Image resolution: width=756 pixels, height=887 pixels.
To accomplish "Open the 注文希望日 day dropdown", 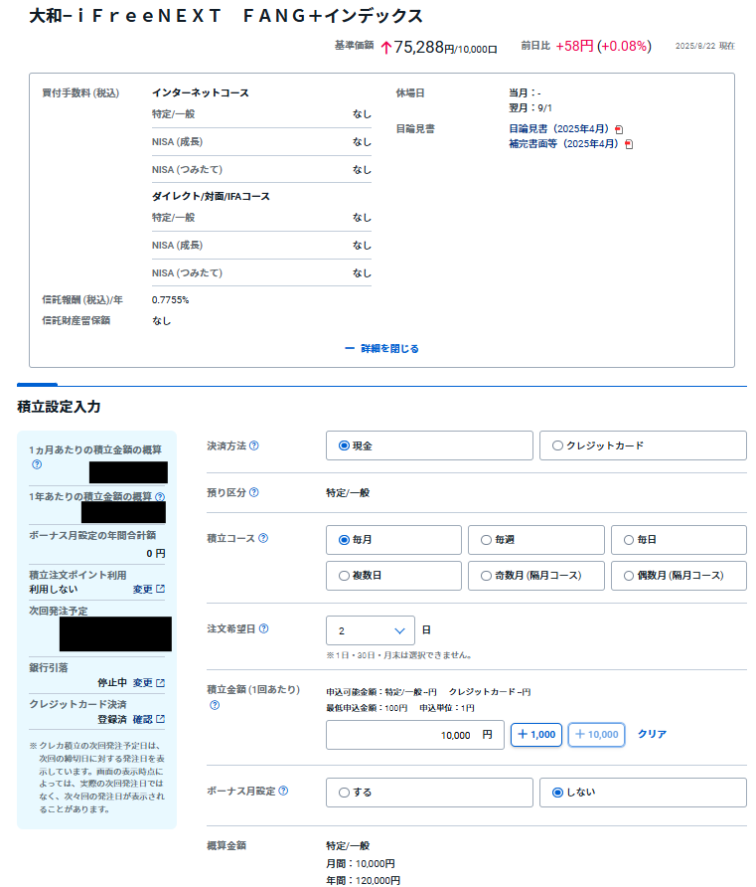I will click(x=371, y=630).
